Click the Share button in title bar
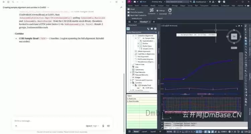The image size is (251, 134). pyautogui.click(x=143, y=2)
